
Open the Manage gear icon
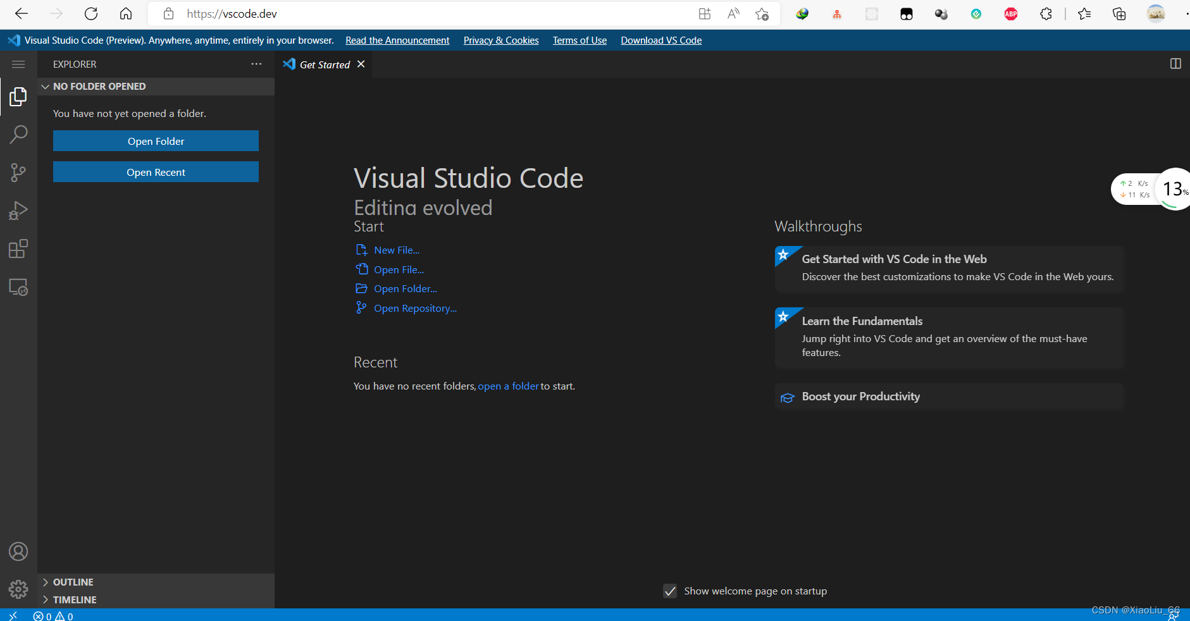[18, 589]
